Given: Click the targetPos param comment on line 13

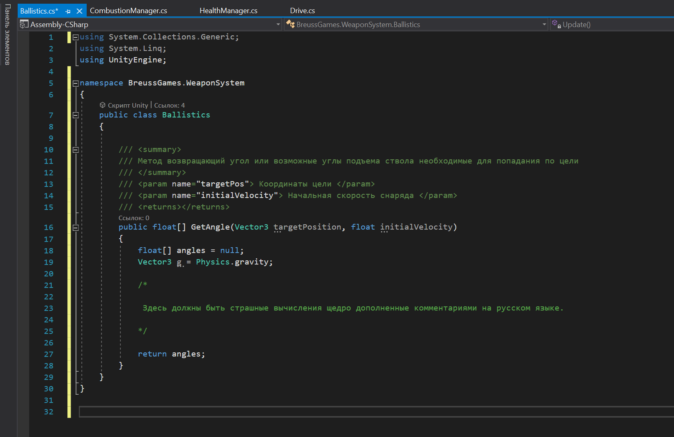Looking at the screenshot, I should [246, 184].
